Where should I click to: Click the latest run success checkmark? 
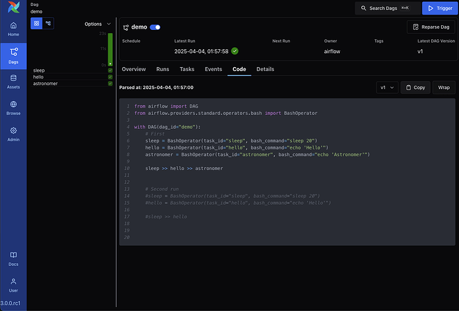(235, 51)
